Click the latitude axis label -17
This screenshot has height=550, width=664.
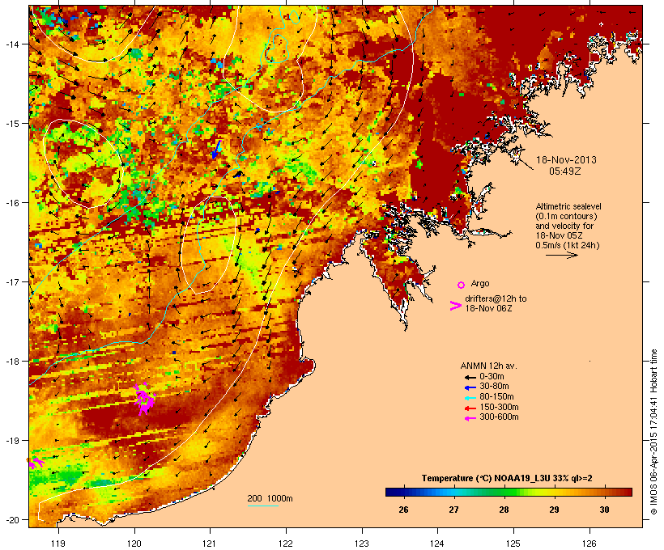[x=11, y=281]
